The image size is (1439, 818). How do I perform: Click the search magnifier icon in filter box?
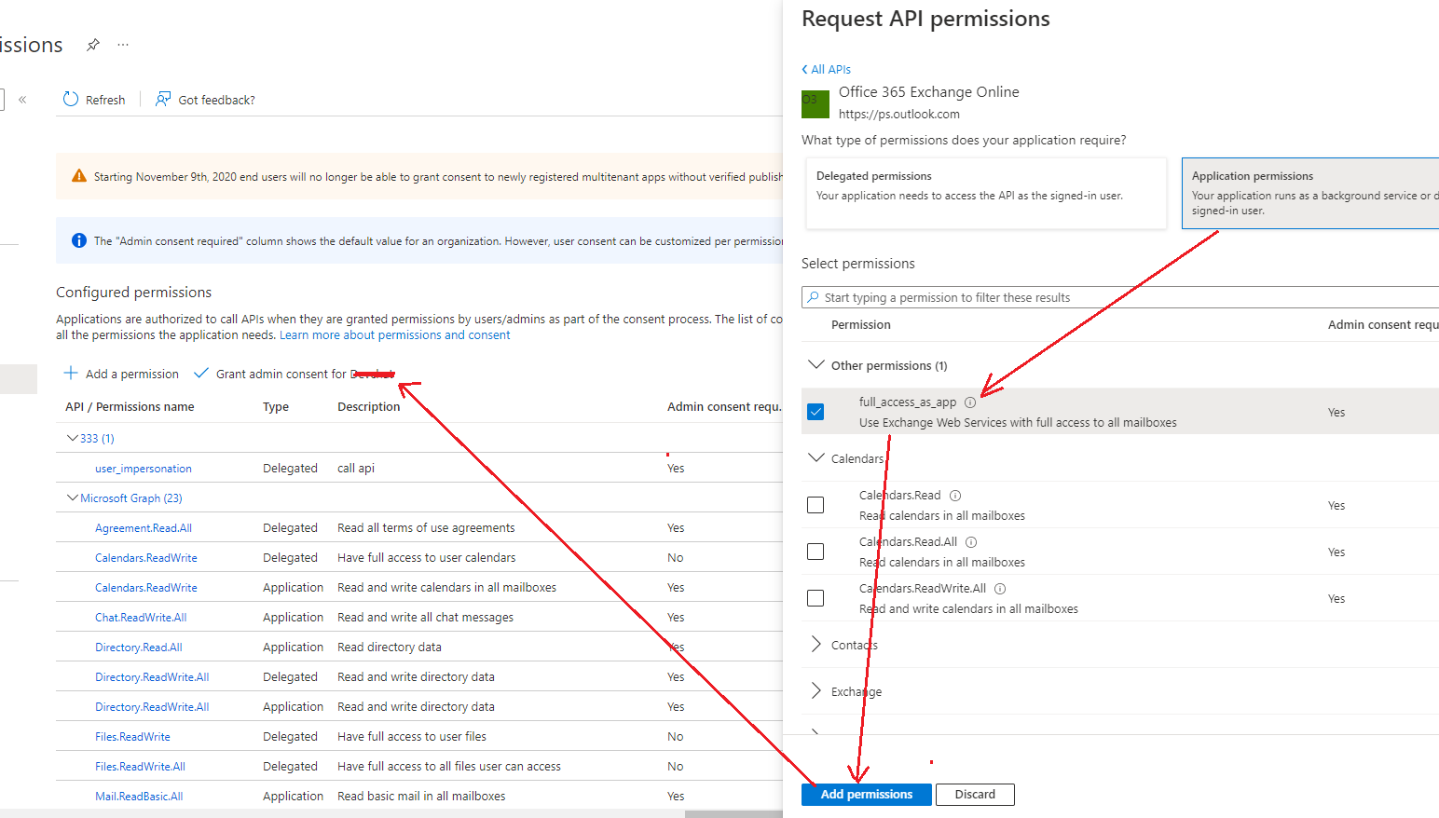pyautogui.click(x=814, y=297)
